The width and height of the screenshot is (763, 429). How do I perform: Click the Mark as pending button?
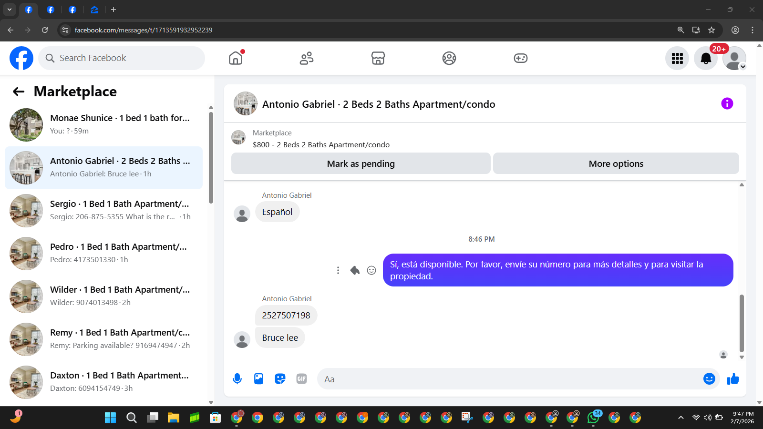pyautogui.click(x=361, y=163)
